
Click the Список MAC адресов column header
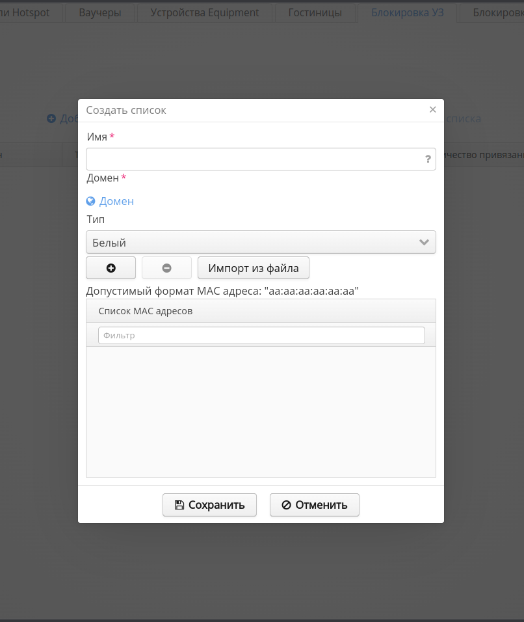point(146,311)
